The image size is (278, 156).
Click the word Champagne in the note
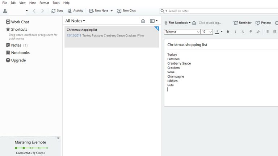point(176,77)
